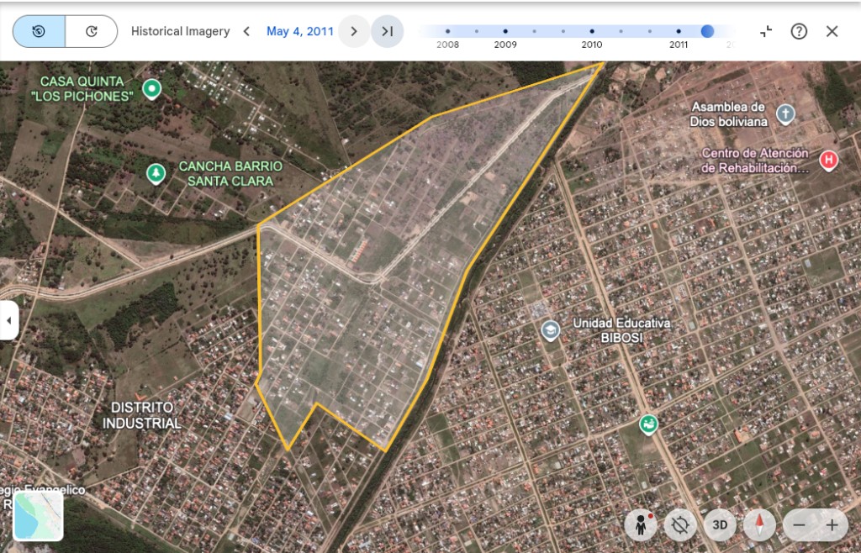The width and height of the screenshot is (861, 553).
Task: Click the timeline slider handle
Action: (x=707, y=31)
